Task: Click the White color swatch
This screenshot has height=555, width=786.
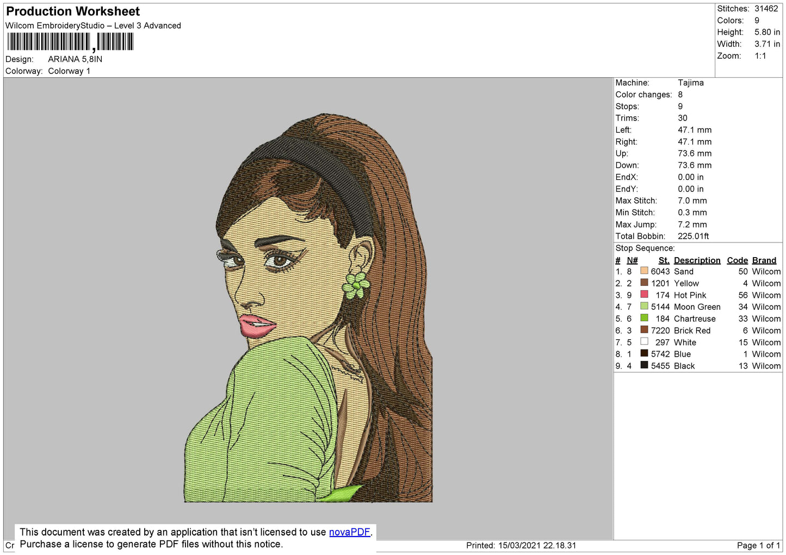Action: pyautogui.click(x=645, y=342)
